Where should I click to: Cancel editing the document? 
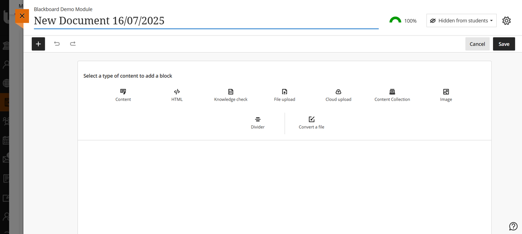[x=477, y=44]
